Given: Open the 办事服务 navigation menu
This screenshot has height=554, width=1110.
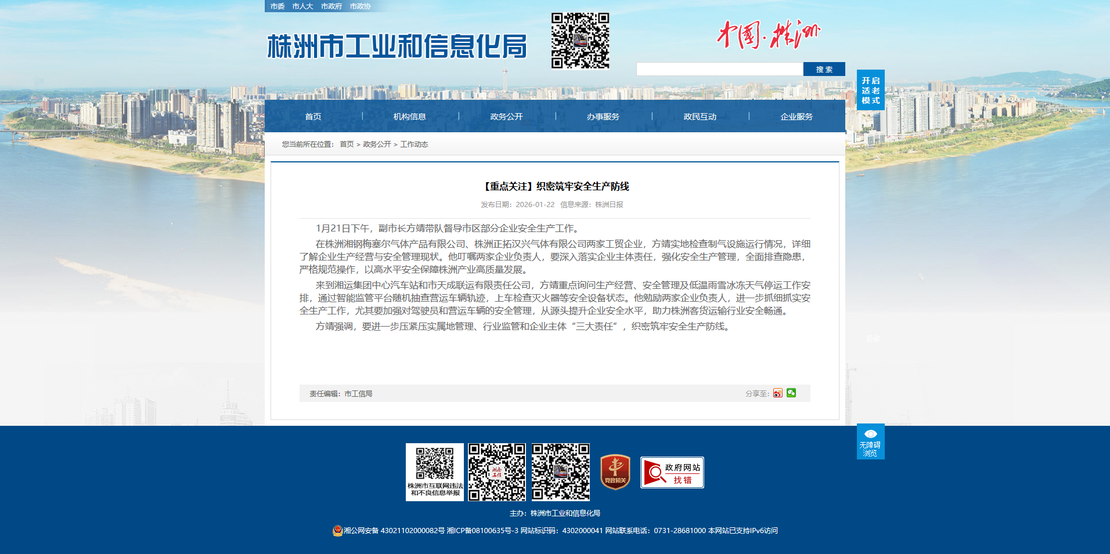Looking at the screenshot, I should click(x=603, y=117).
